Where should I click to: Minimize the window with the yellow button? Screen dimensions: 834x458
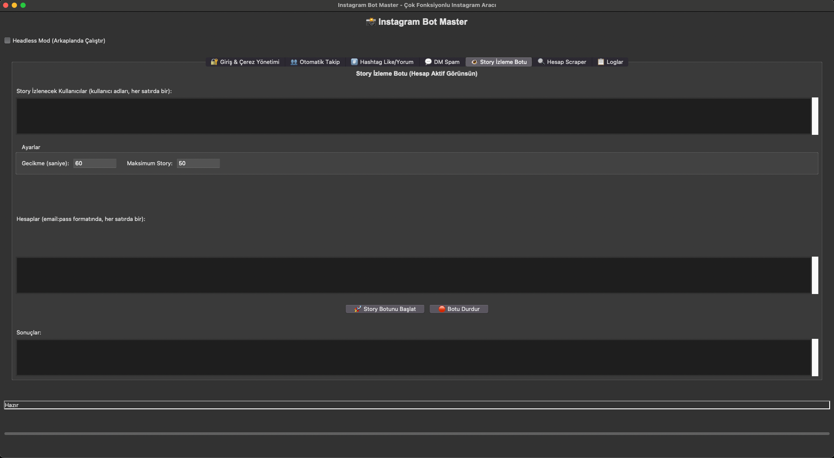tap(14, 5)
